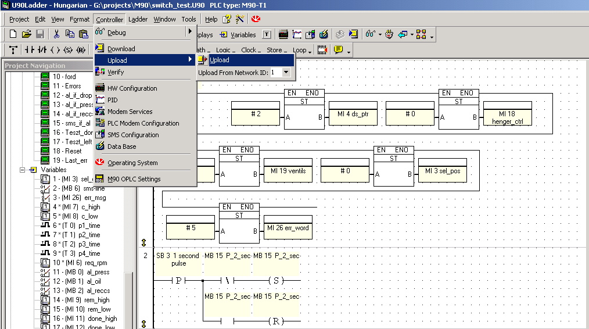Click the Paste clipboard icon
The width and height of the screenshot is (589, 329).
pyautogui.click(x=84, y=34)
